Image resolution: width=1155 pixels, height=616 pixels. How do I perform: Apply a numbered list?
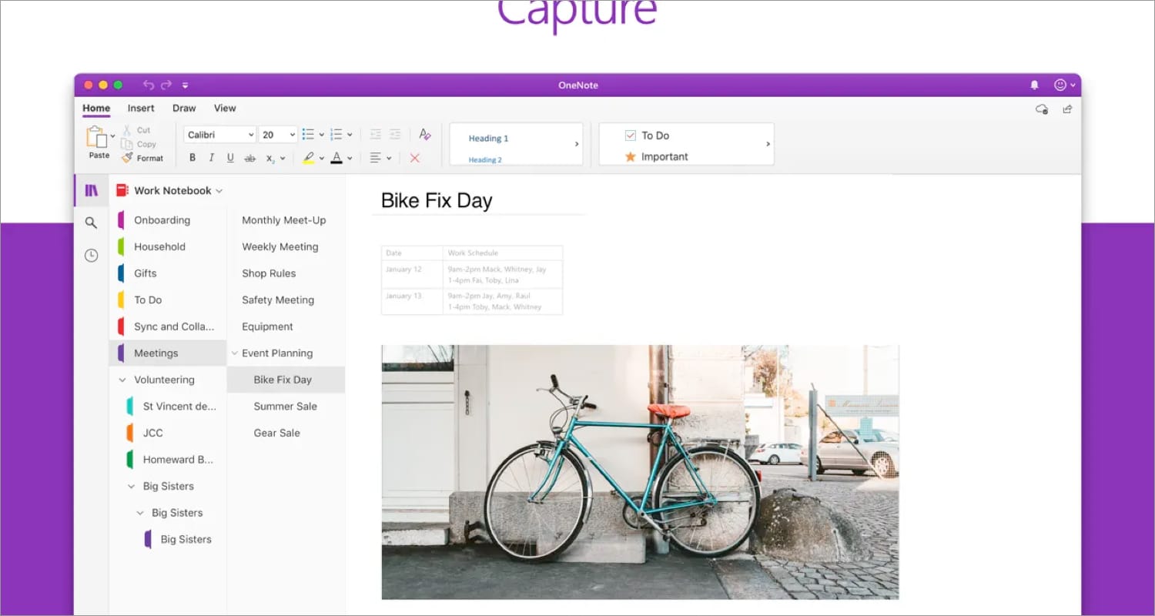click(336, 135)
